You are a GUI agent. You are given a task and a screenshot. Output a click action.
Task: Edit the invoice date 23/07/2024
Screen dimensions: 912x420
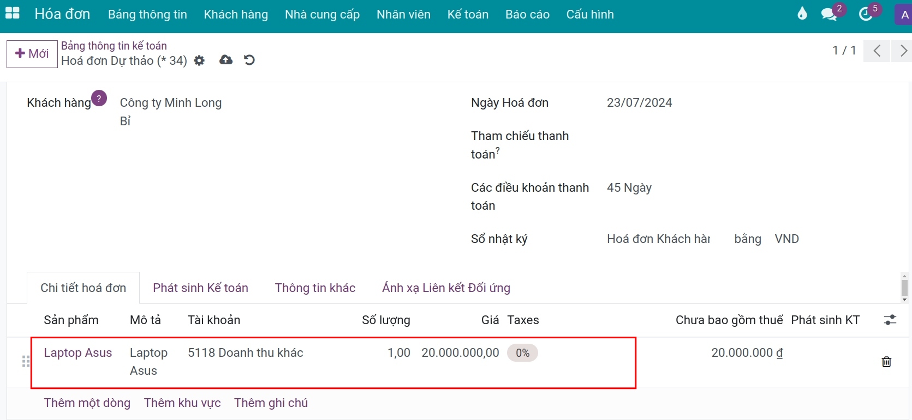pyautogui.click(x=639, y=103)
